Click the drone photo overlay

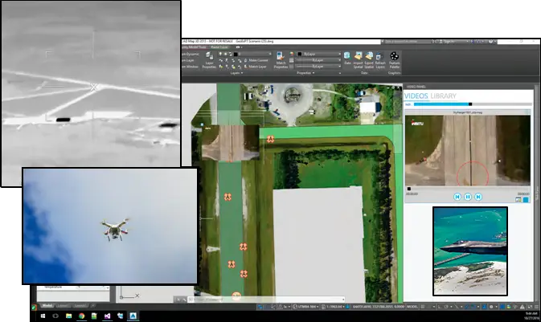point(110,226)
